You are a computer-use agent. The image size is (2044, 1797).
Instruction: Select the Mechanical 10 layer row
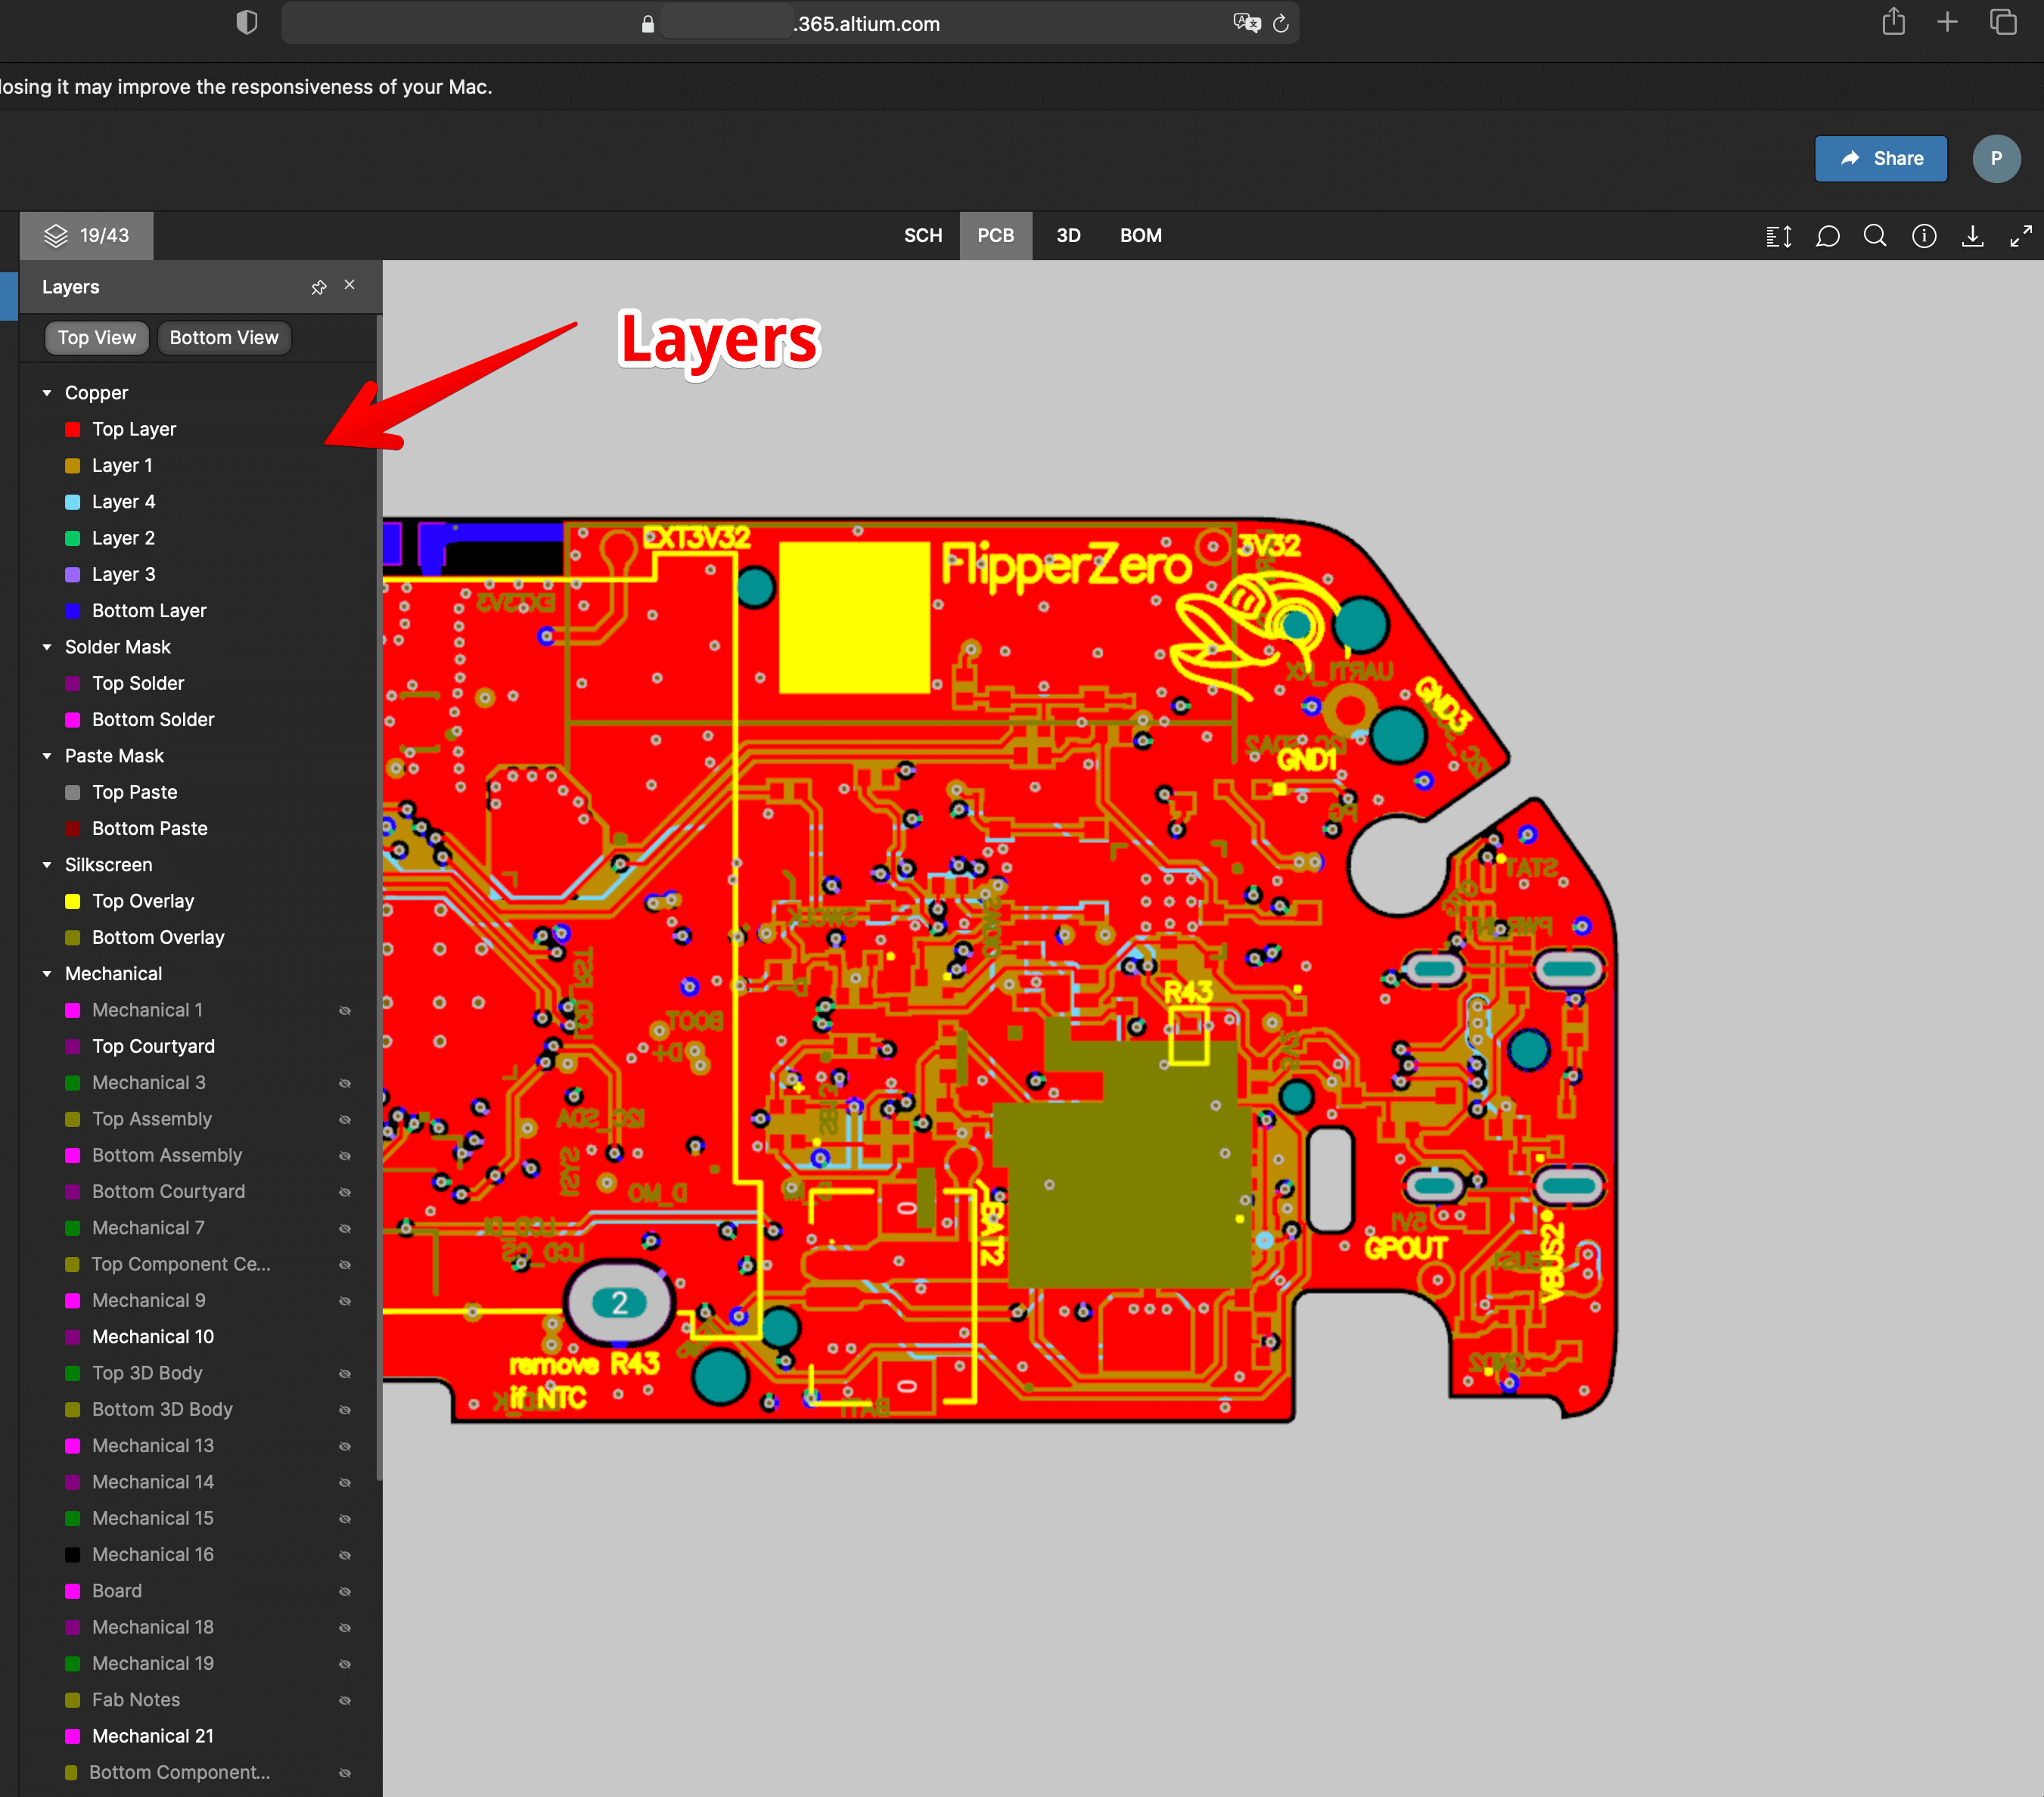pos(198,1337)
